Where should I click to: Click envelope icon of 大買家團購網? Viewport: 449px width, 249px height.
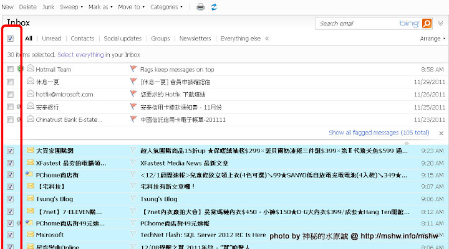[31, 150]
